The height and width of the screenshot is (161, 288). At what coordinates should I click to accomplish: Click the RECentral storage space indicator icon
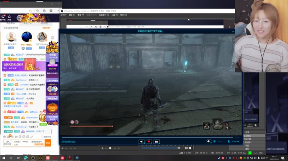click(x=229, y=141)
